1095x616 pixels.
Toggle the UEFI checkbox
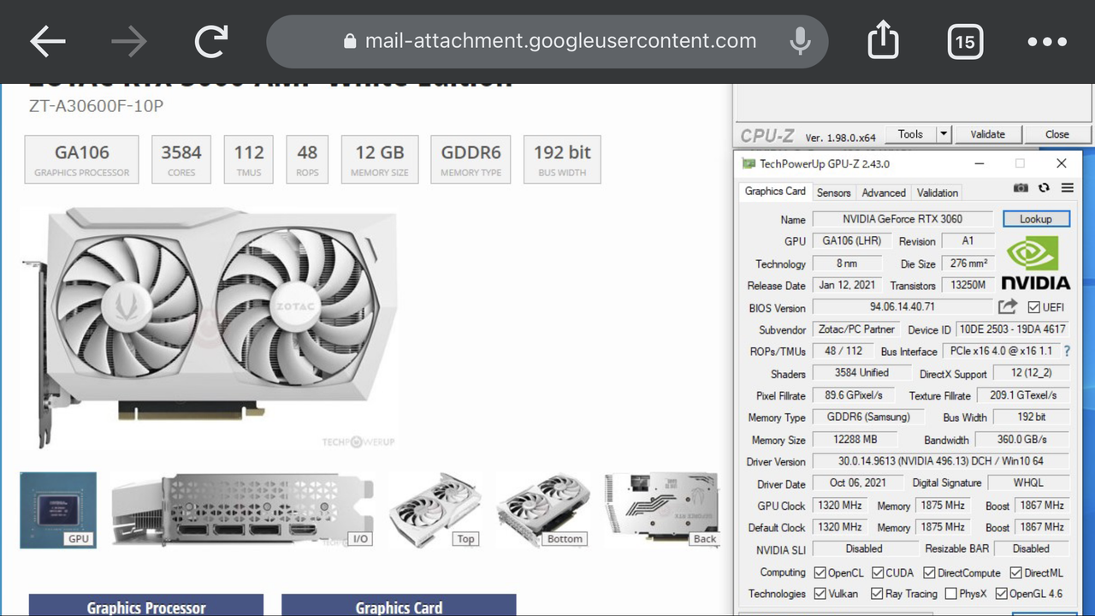[1033, 307]
